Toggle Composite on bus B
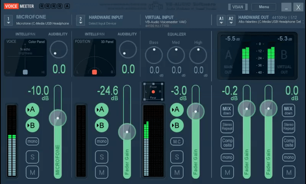This screenshot has height=184, width=306. pos(289,143)
